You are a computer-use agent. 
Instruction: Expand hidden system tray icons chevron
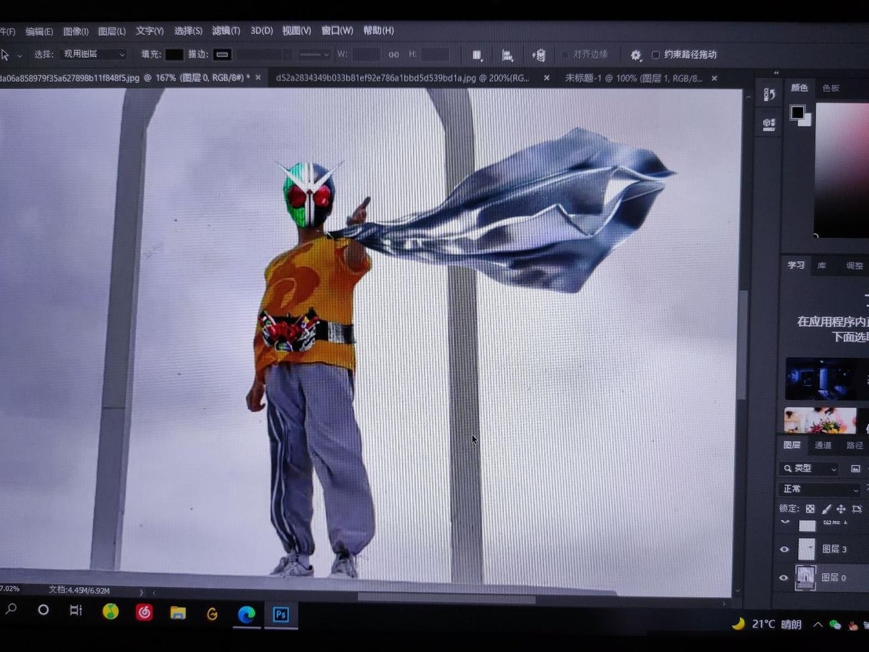817,625
